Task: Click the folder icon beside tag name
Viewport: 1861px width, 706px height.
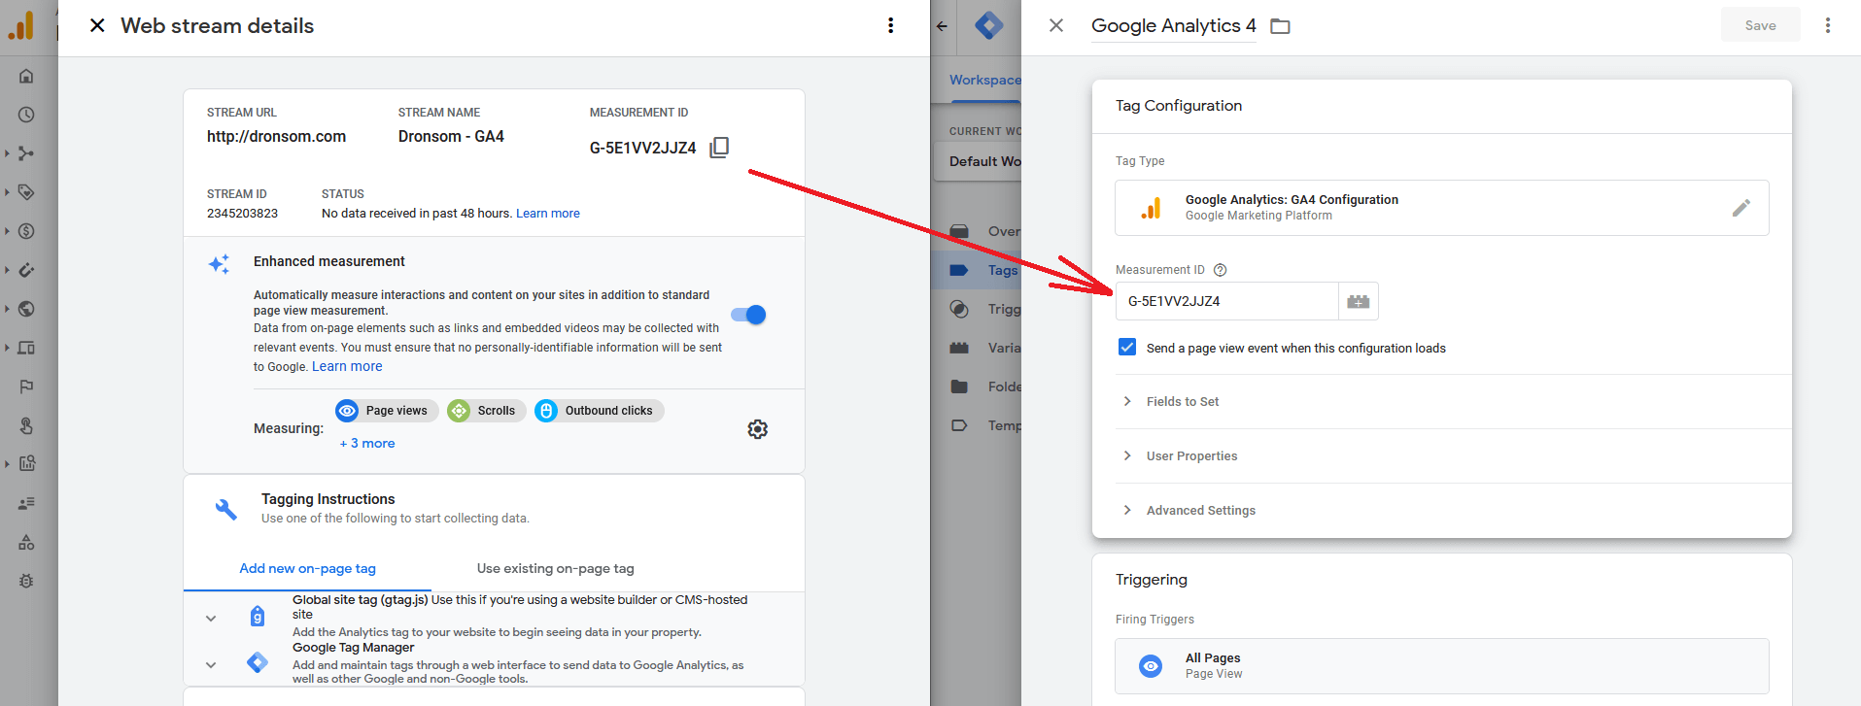Action: [x=1280, y=26]
